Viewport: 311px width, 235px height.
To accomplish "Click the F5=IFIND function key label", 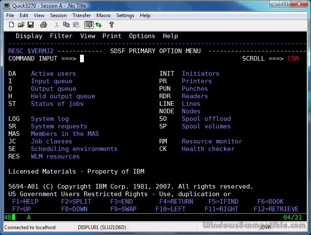I will click(223, 202).
